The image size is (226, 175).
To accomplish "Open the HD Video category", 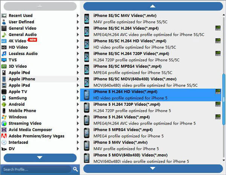I will click(40, 47).
